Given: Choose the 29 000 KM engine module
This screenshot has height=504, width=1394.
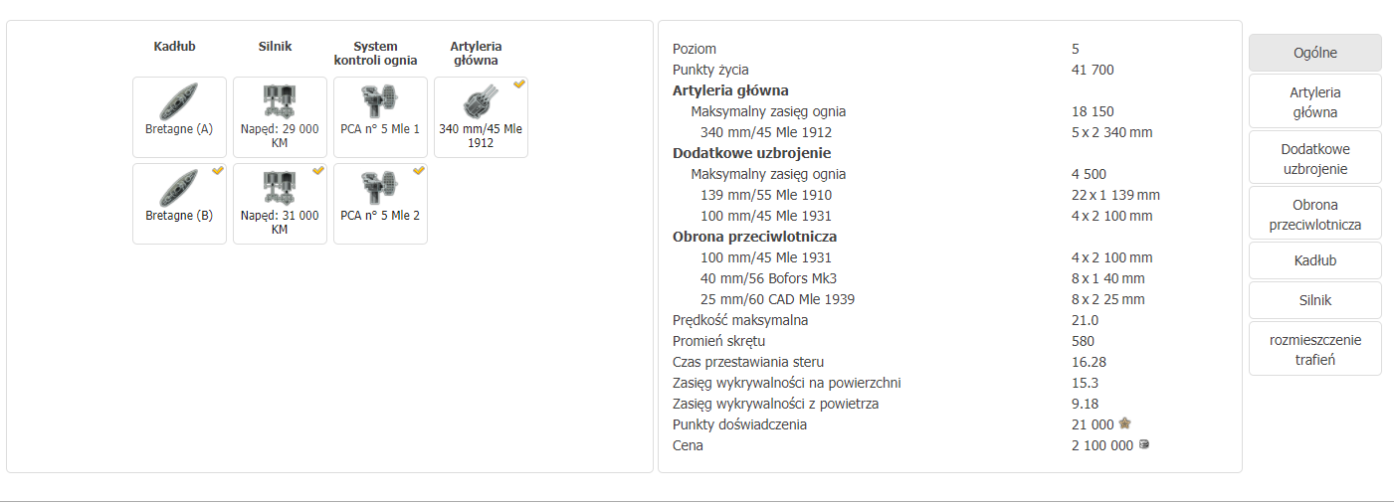Looking at the screenshot, I should (280, 102).
